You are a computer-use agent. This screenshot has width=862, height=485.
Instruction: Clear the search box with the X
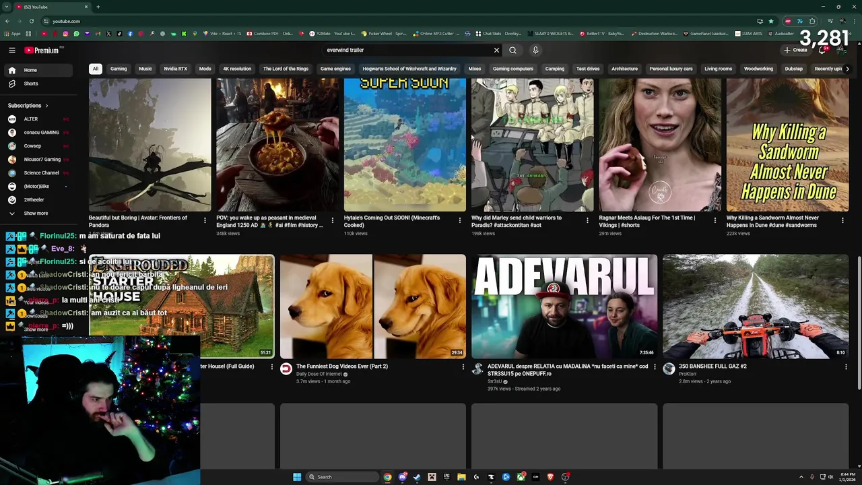(496, 50)
